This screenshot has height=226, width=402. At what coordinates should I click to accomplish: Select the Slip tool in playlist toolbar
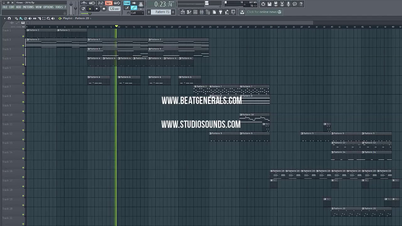35,18
